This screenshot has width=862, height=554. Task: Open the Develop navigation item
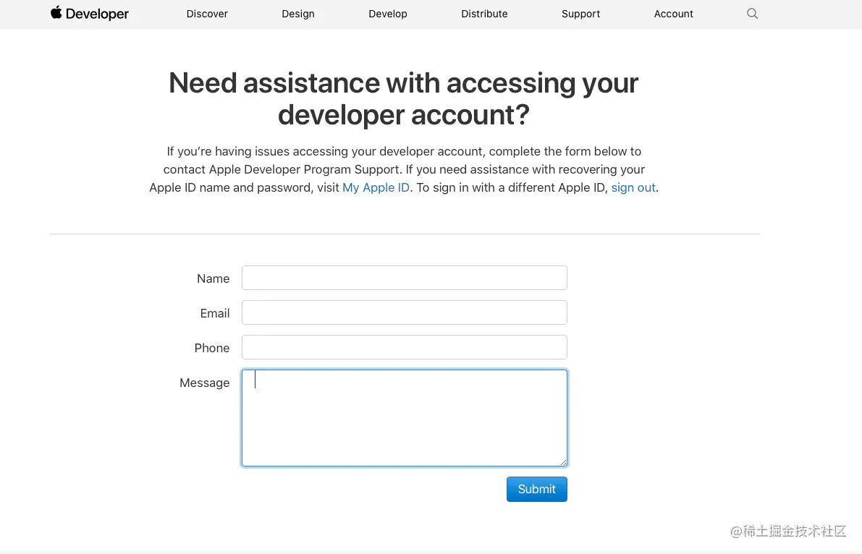pyautogui.click(x=387, y=14)
